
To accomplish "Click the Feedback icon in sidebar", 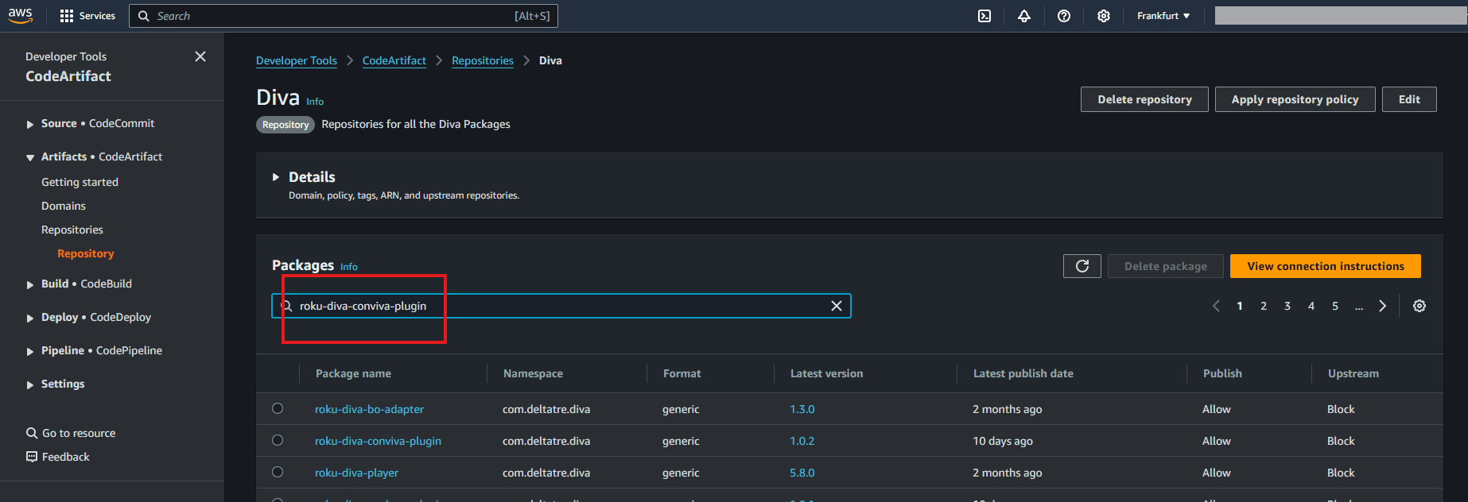I will [32, 457].
